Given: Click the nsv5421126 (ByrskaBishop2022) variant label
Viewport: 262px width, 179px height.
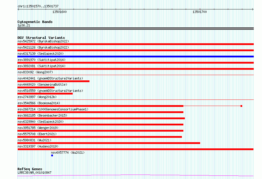Looking at the screenshot, I should (x=43, y=47).
